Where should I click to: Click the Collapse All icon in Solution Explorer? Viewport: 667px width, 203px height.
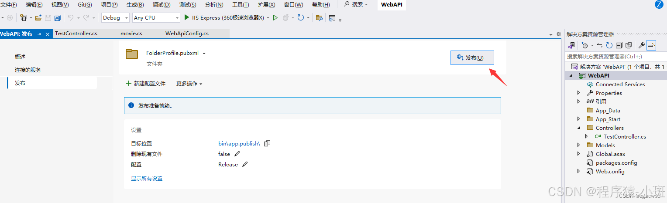coord(619,45)
